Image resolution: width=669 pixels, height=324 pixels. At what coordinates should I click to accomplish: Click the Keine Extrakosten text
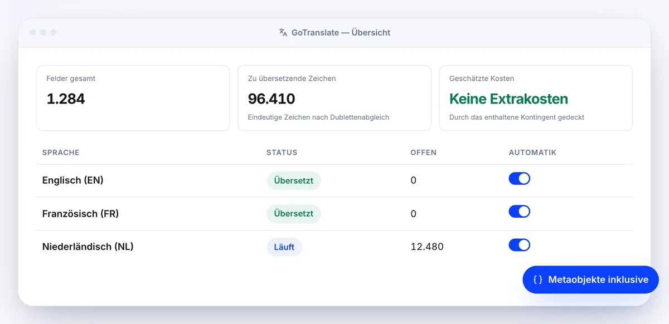[509, 99]
